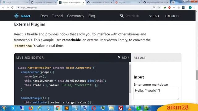Open Sublime Text from the taskbar
The height and width of the screenshot is (111, 198).
click(67, 108)
